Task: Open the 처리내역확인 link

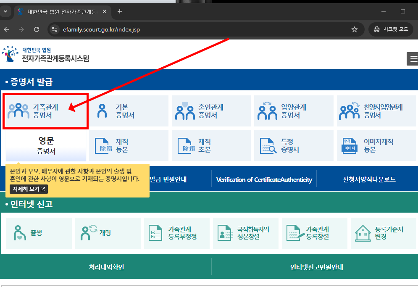Action: tap(106, 267)
